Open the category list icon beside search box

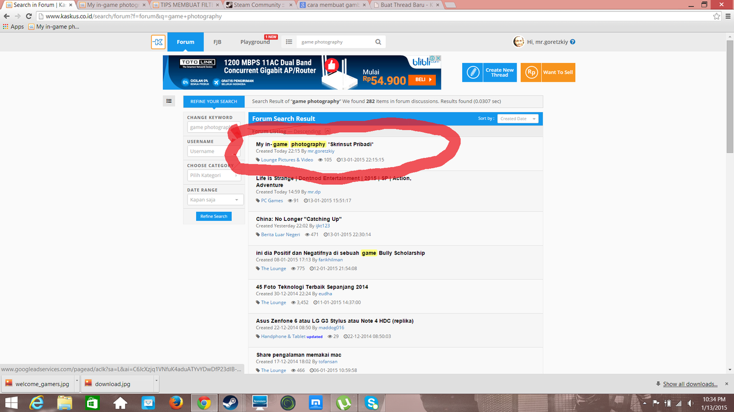point(289,42)
